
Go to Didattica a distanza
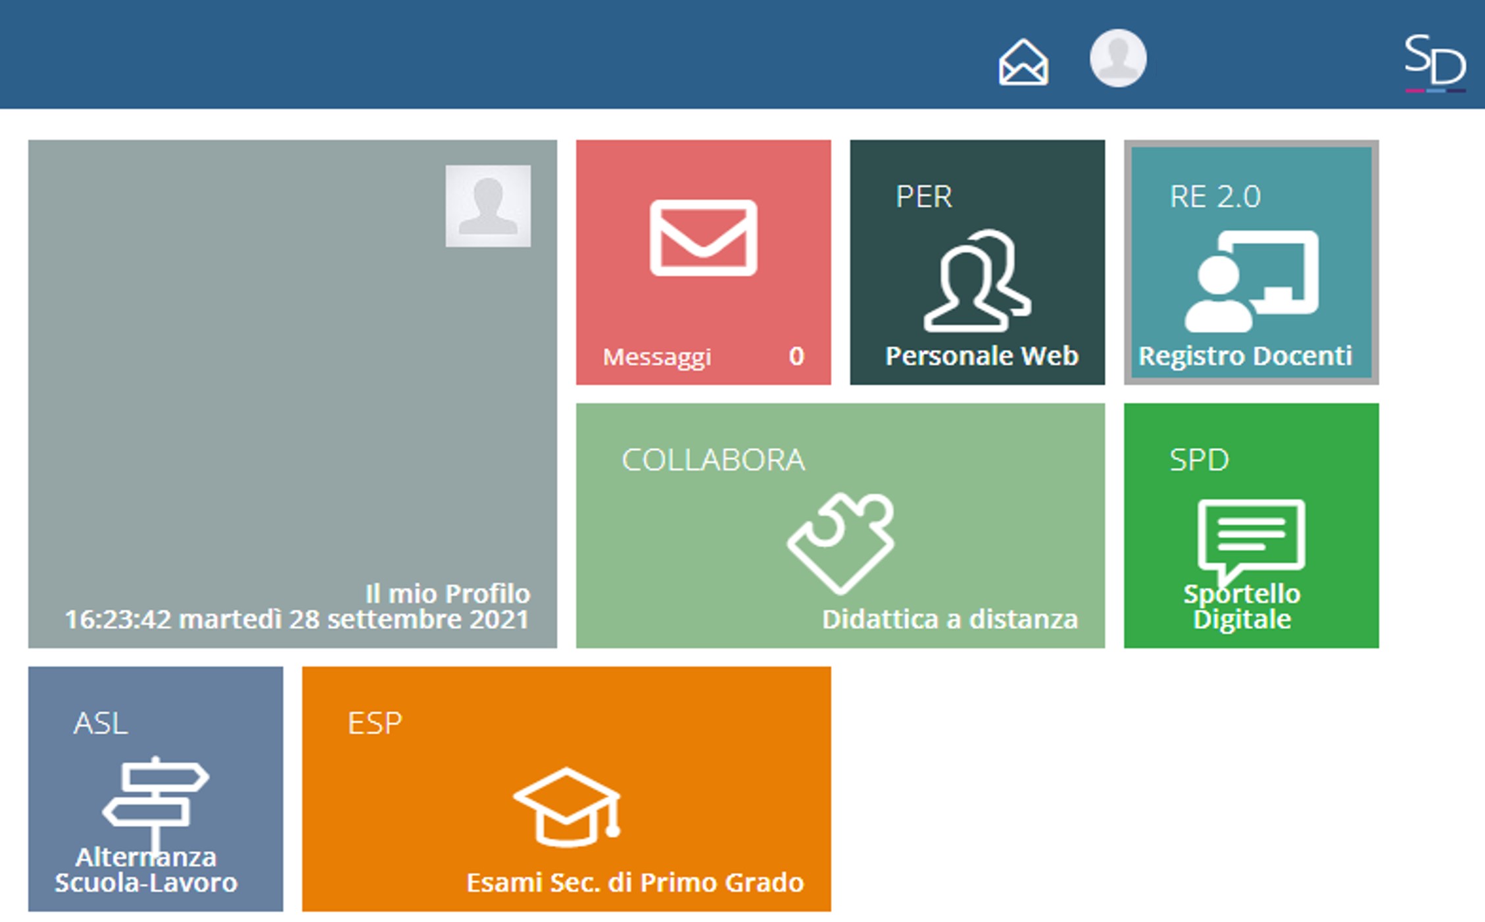949,619
